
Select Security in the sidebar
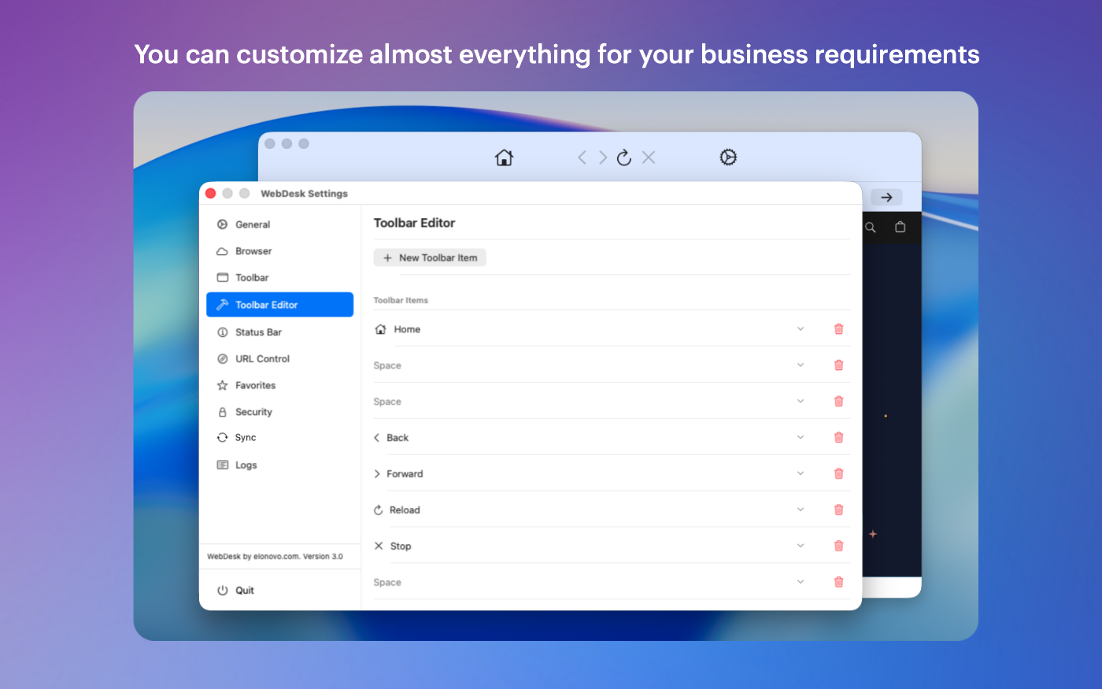tap(253, 412)
